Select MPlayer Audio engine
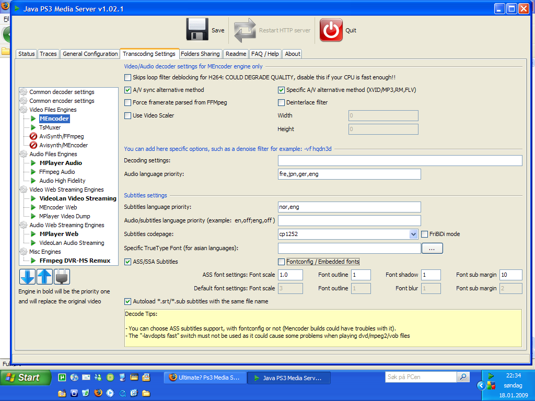Image resolution: width=535 pixels, height=401 pixels. tap(61, 163)
